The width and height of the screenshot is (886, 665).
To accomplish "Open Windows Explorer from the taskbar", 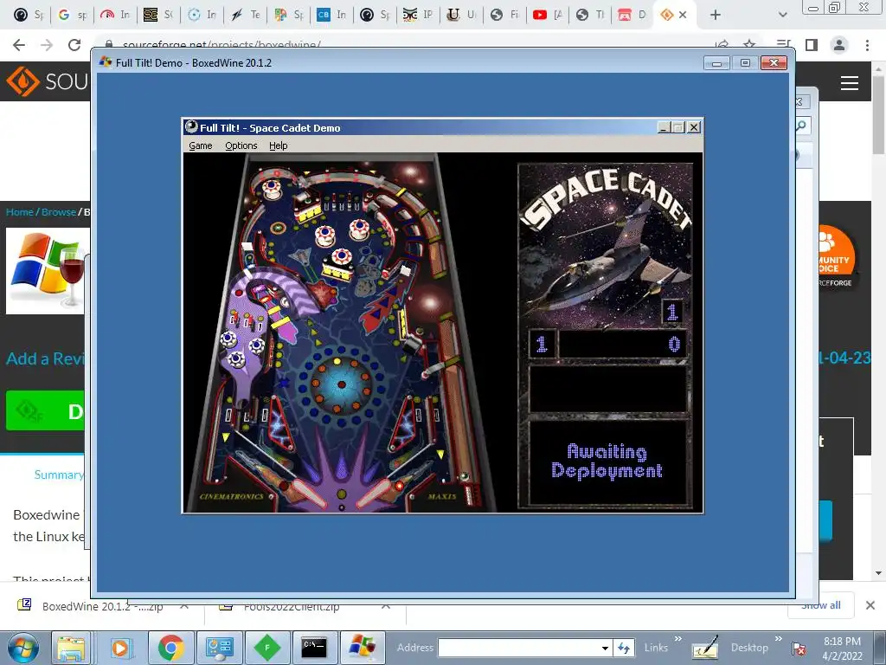I will (71, 648).
